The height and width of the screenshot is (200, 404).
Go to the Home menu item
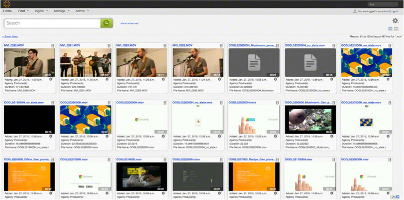[x=7, y=11]
